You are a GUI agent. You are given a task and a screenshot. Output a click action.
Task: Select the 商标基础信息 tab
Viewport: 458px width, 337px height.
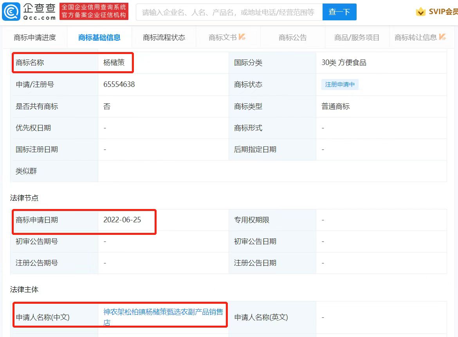(99, 38)
